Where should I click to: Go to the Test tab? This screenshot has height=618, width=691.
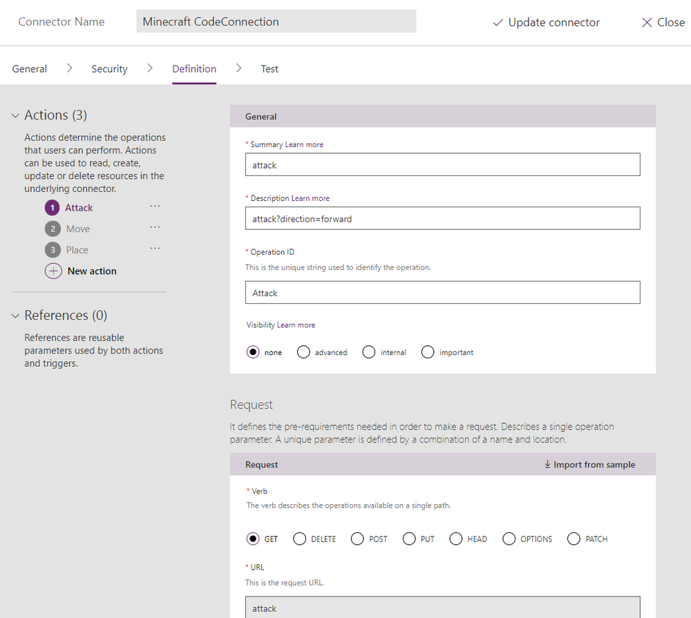[x=269, y=69]
